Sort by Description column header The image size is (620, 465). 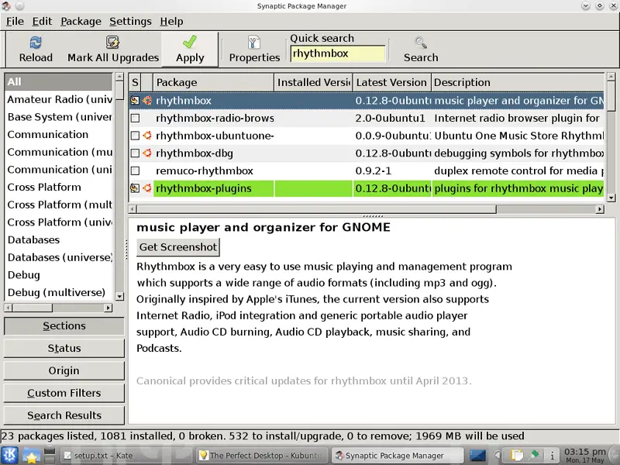(x=518, y=82)
